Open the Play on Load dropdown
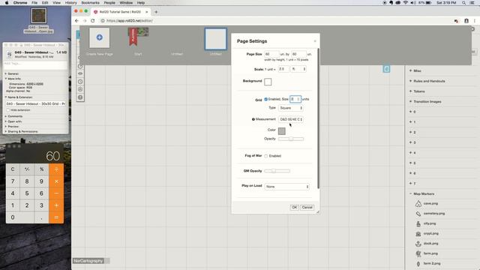The image size is (480, 270). pos(286,187)
